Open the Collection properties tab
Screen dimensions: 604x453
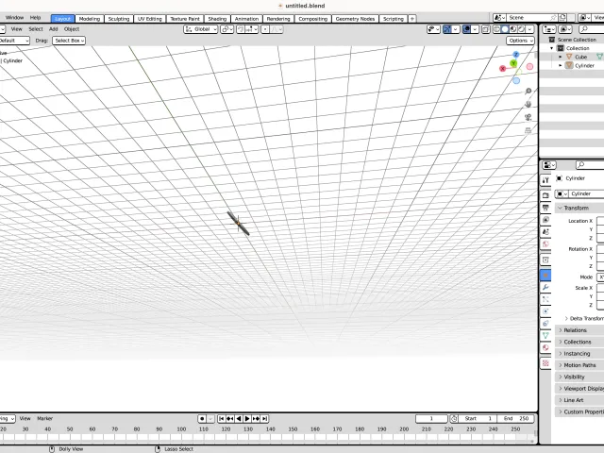545,260
